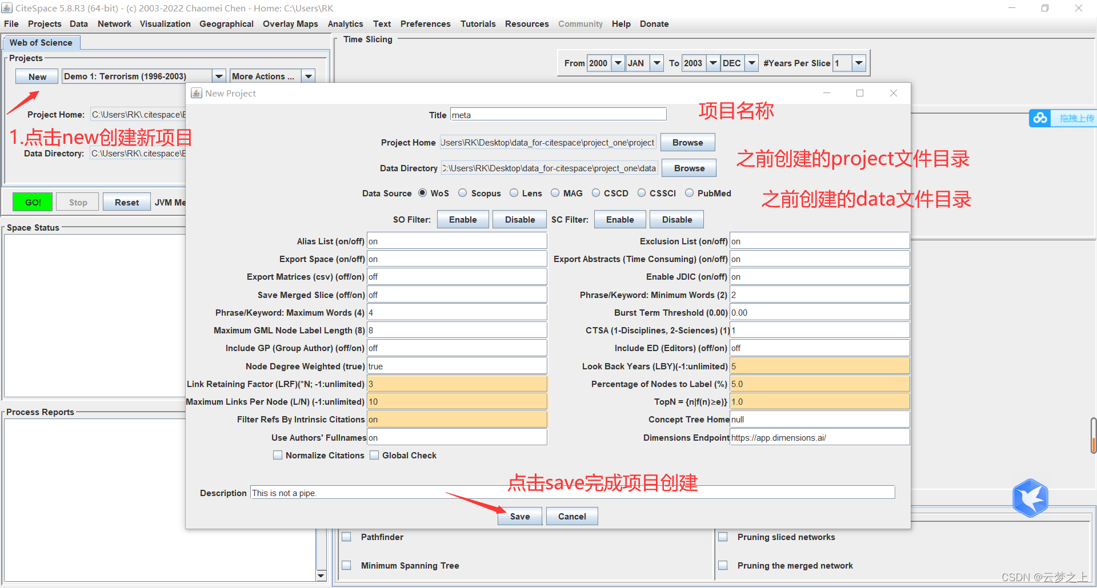Click the Concept Tree Home field
Image resolution: width=1097 pixels, height=588 pixels.
click(819, 419)
